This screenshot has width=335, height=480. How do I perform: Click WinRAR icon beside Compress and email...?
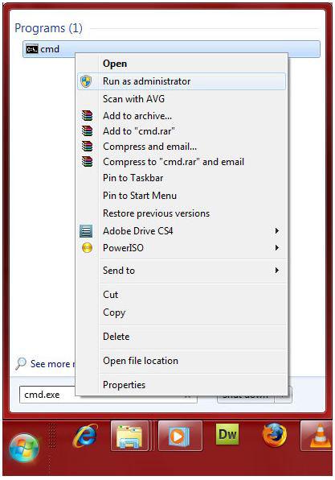point(87,147)
